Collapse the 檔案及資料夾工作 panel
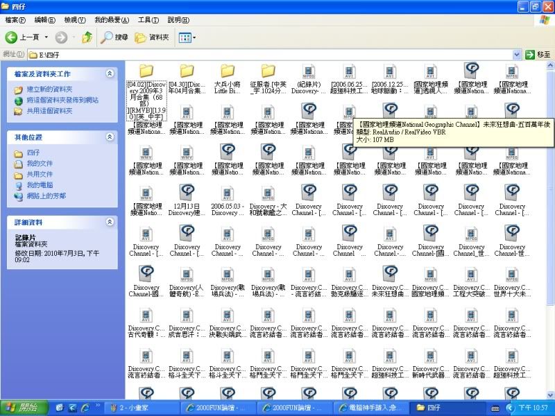The height and width of the screenshot is (416, 555). [x=110, y=73]
